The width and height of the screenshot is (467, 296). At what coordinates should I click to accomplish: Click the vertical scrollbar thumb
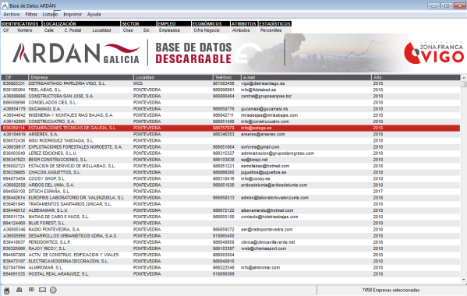pos(464,84)
